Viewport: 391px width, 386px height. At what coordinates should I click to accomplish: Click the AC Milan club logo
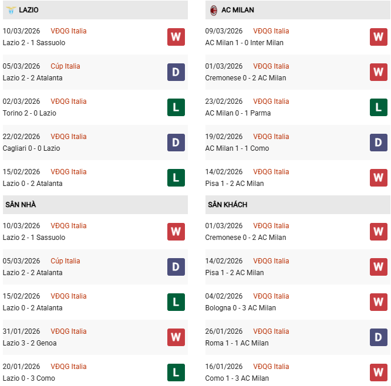[x=214, y=10]
